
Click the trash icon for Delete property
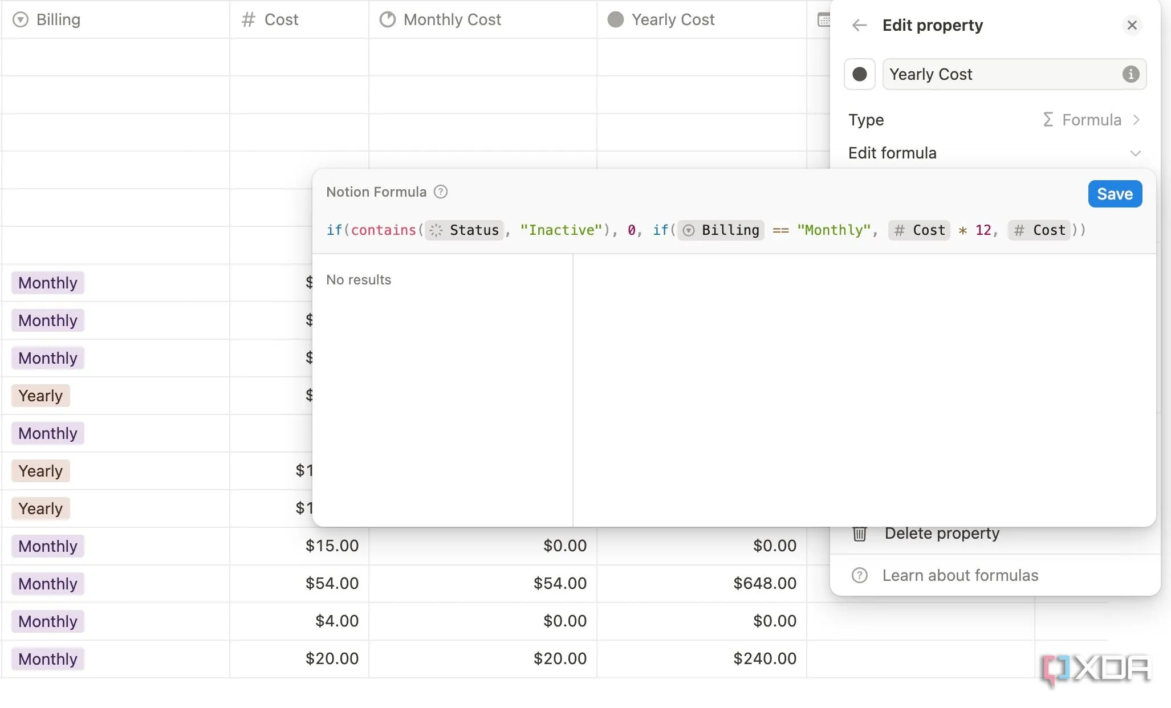[x=859, y=534]
